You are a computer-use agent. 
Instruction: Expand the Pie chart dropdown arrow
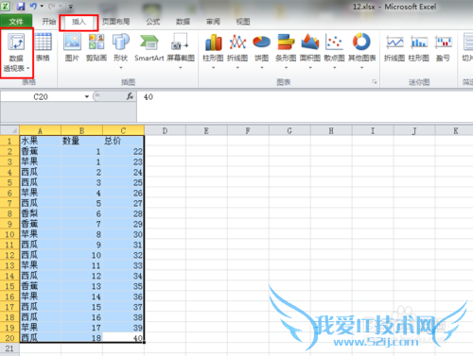click(x=261, y=67)
